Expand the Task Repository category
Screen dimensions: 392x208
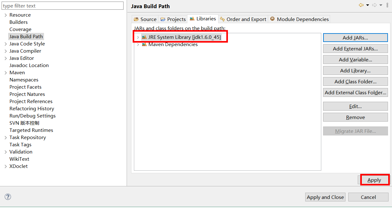click(6, 138)
